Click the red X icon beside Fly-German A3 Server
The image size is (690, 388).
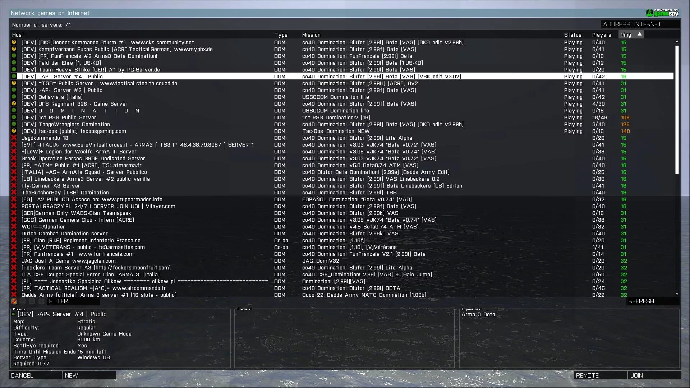coord(14,186)
